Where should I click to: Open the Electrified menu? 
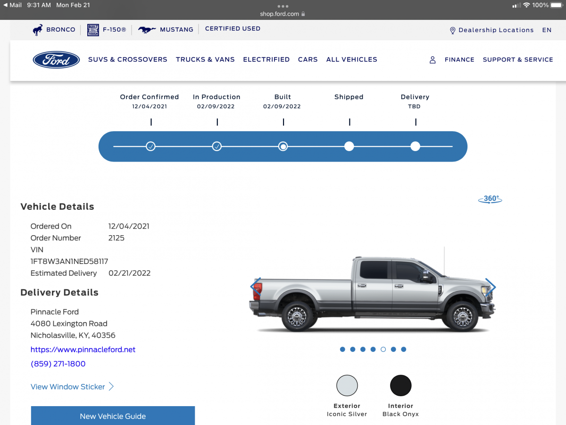pyautogui.click(x=266, y=59)
